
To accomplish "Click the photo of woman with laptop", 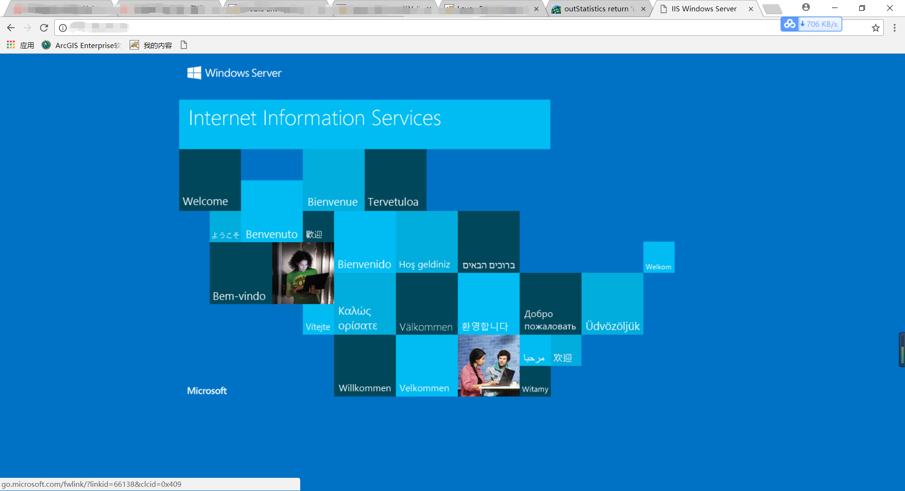I will pos(303,273).
